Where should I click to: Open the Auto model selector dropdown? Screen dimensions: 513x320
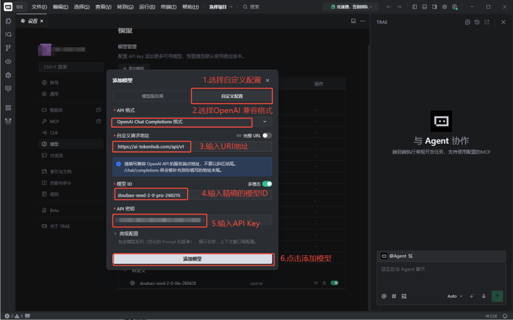tap(455, 296)
